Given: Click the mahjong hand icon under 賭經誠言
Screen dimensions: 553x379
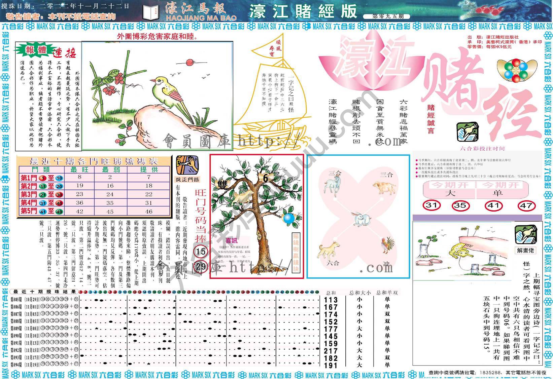Looking at the screenshot, I should click(468, 133).
